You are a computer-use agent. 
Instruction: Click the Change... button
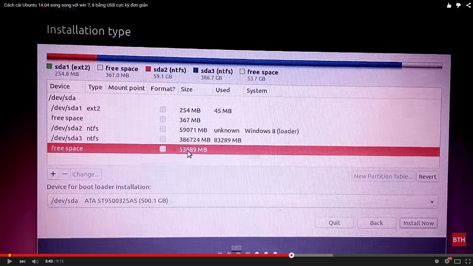click(86, 174)
